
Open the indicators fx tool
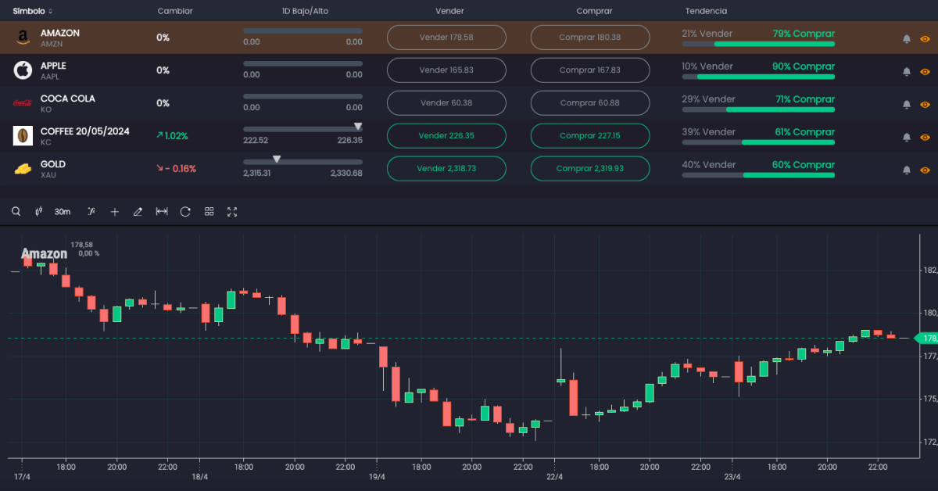click(x=91, y=212)
